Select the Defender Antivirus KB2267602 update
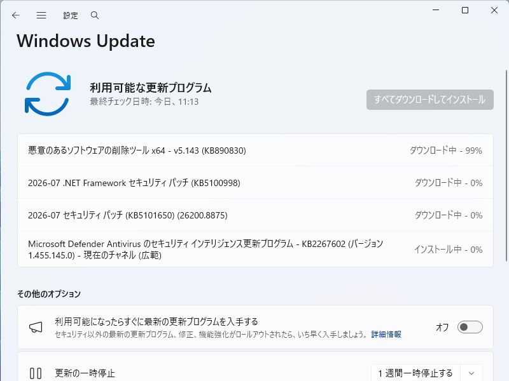 click(256, 249)
